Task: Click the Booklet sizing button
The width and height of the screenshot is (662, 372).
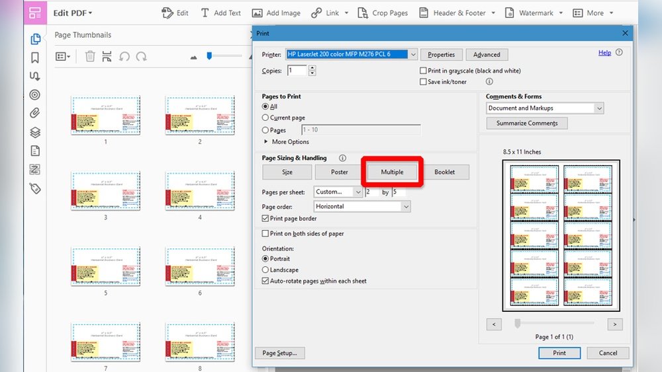Action: tap(445, 172)
